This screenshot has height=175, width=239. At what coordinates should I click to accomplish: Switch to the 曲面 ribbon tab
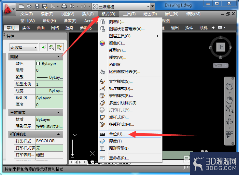(x=41, y=28)
